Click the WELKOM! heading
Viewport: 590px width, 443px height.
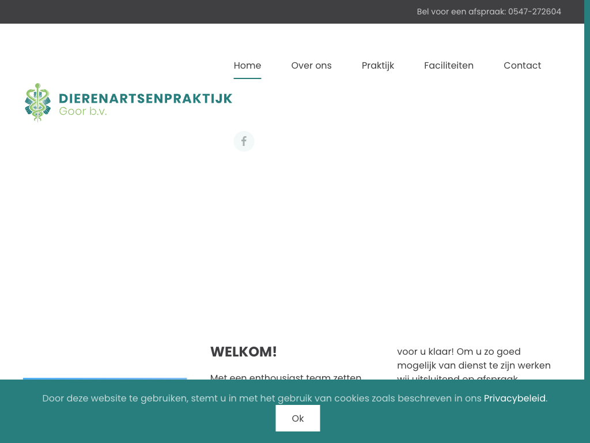[x=243, y=352]
